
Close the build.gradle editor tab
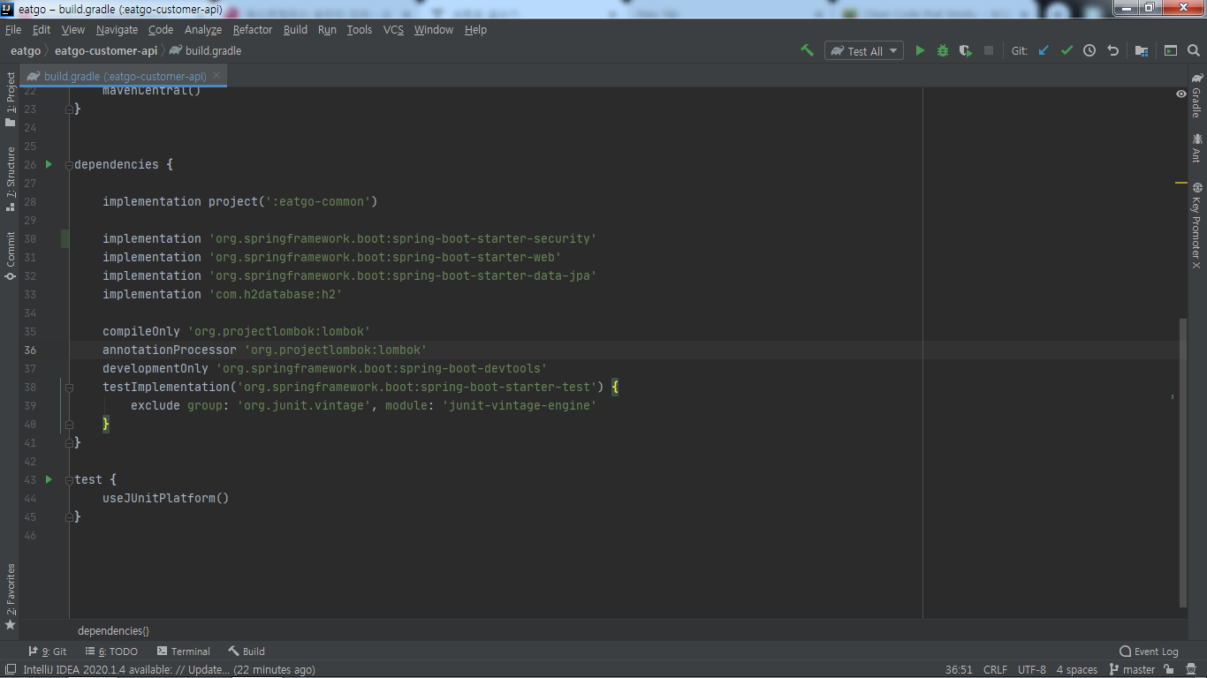(x=216, y=75)
